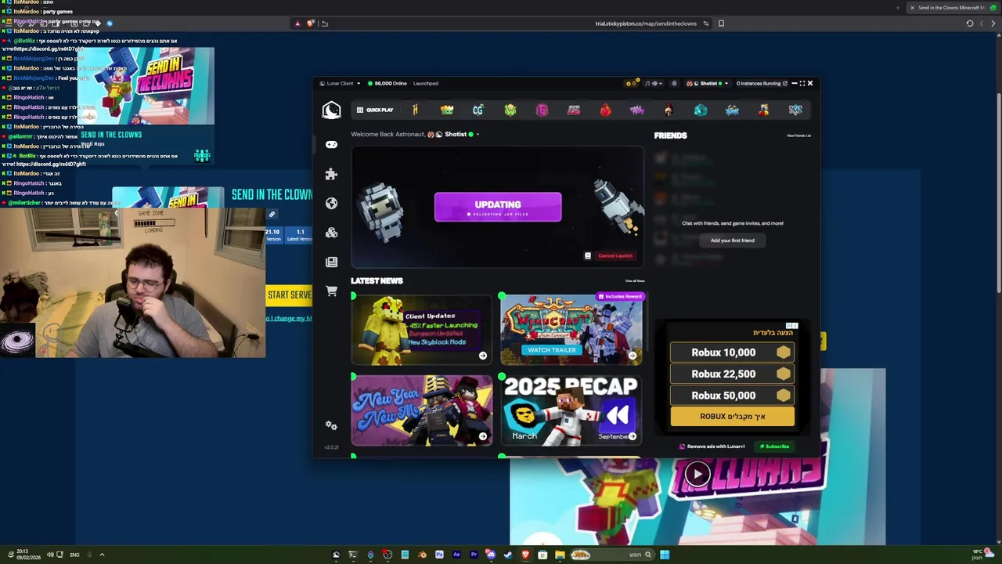Select the CG CubeCraft server icon
This screenshot has height=564, width=1002.
478,110
